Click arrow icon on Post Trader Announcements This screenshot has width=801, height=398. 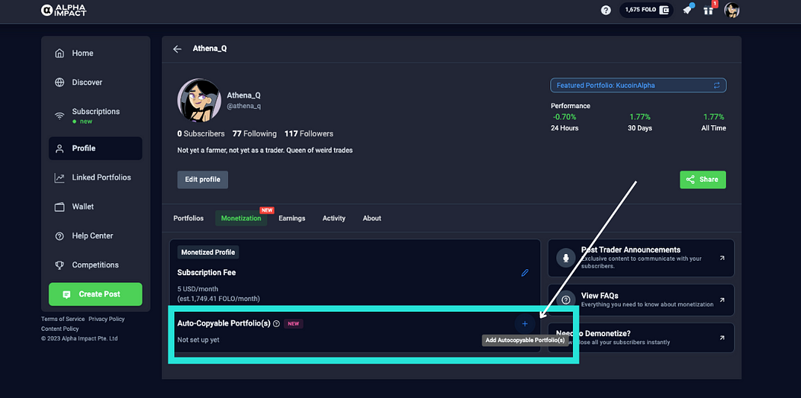(722, 258)
